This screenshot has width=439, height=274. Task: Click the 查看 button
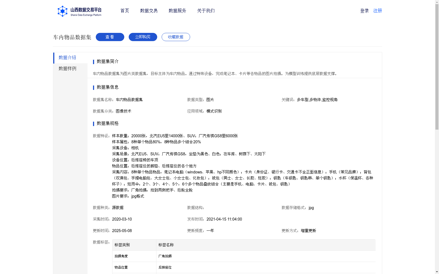[x=110, y=37]
